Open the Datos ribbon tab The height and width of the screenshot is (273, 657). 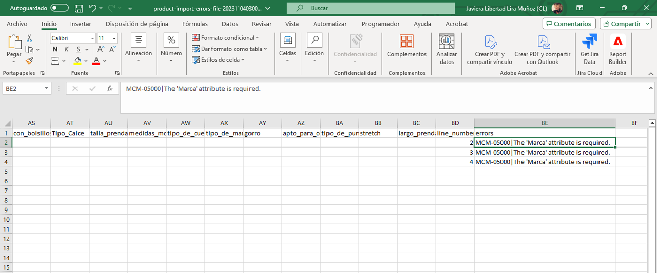point(230,24)
